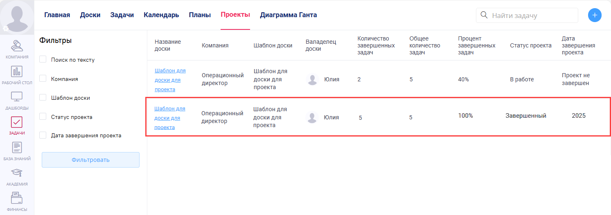The height and width of the screenshot is (215, 611).
Task: Enable the Статус проекта filter checkbox
Action: [x=43, y=116]
